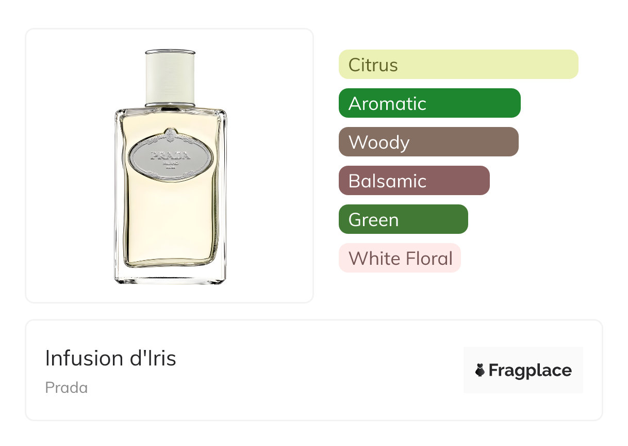Click the silver collar beneath bottle cap

coord(170,105)
